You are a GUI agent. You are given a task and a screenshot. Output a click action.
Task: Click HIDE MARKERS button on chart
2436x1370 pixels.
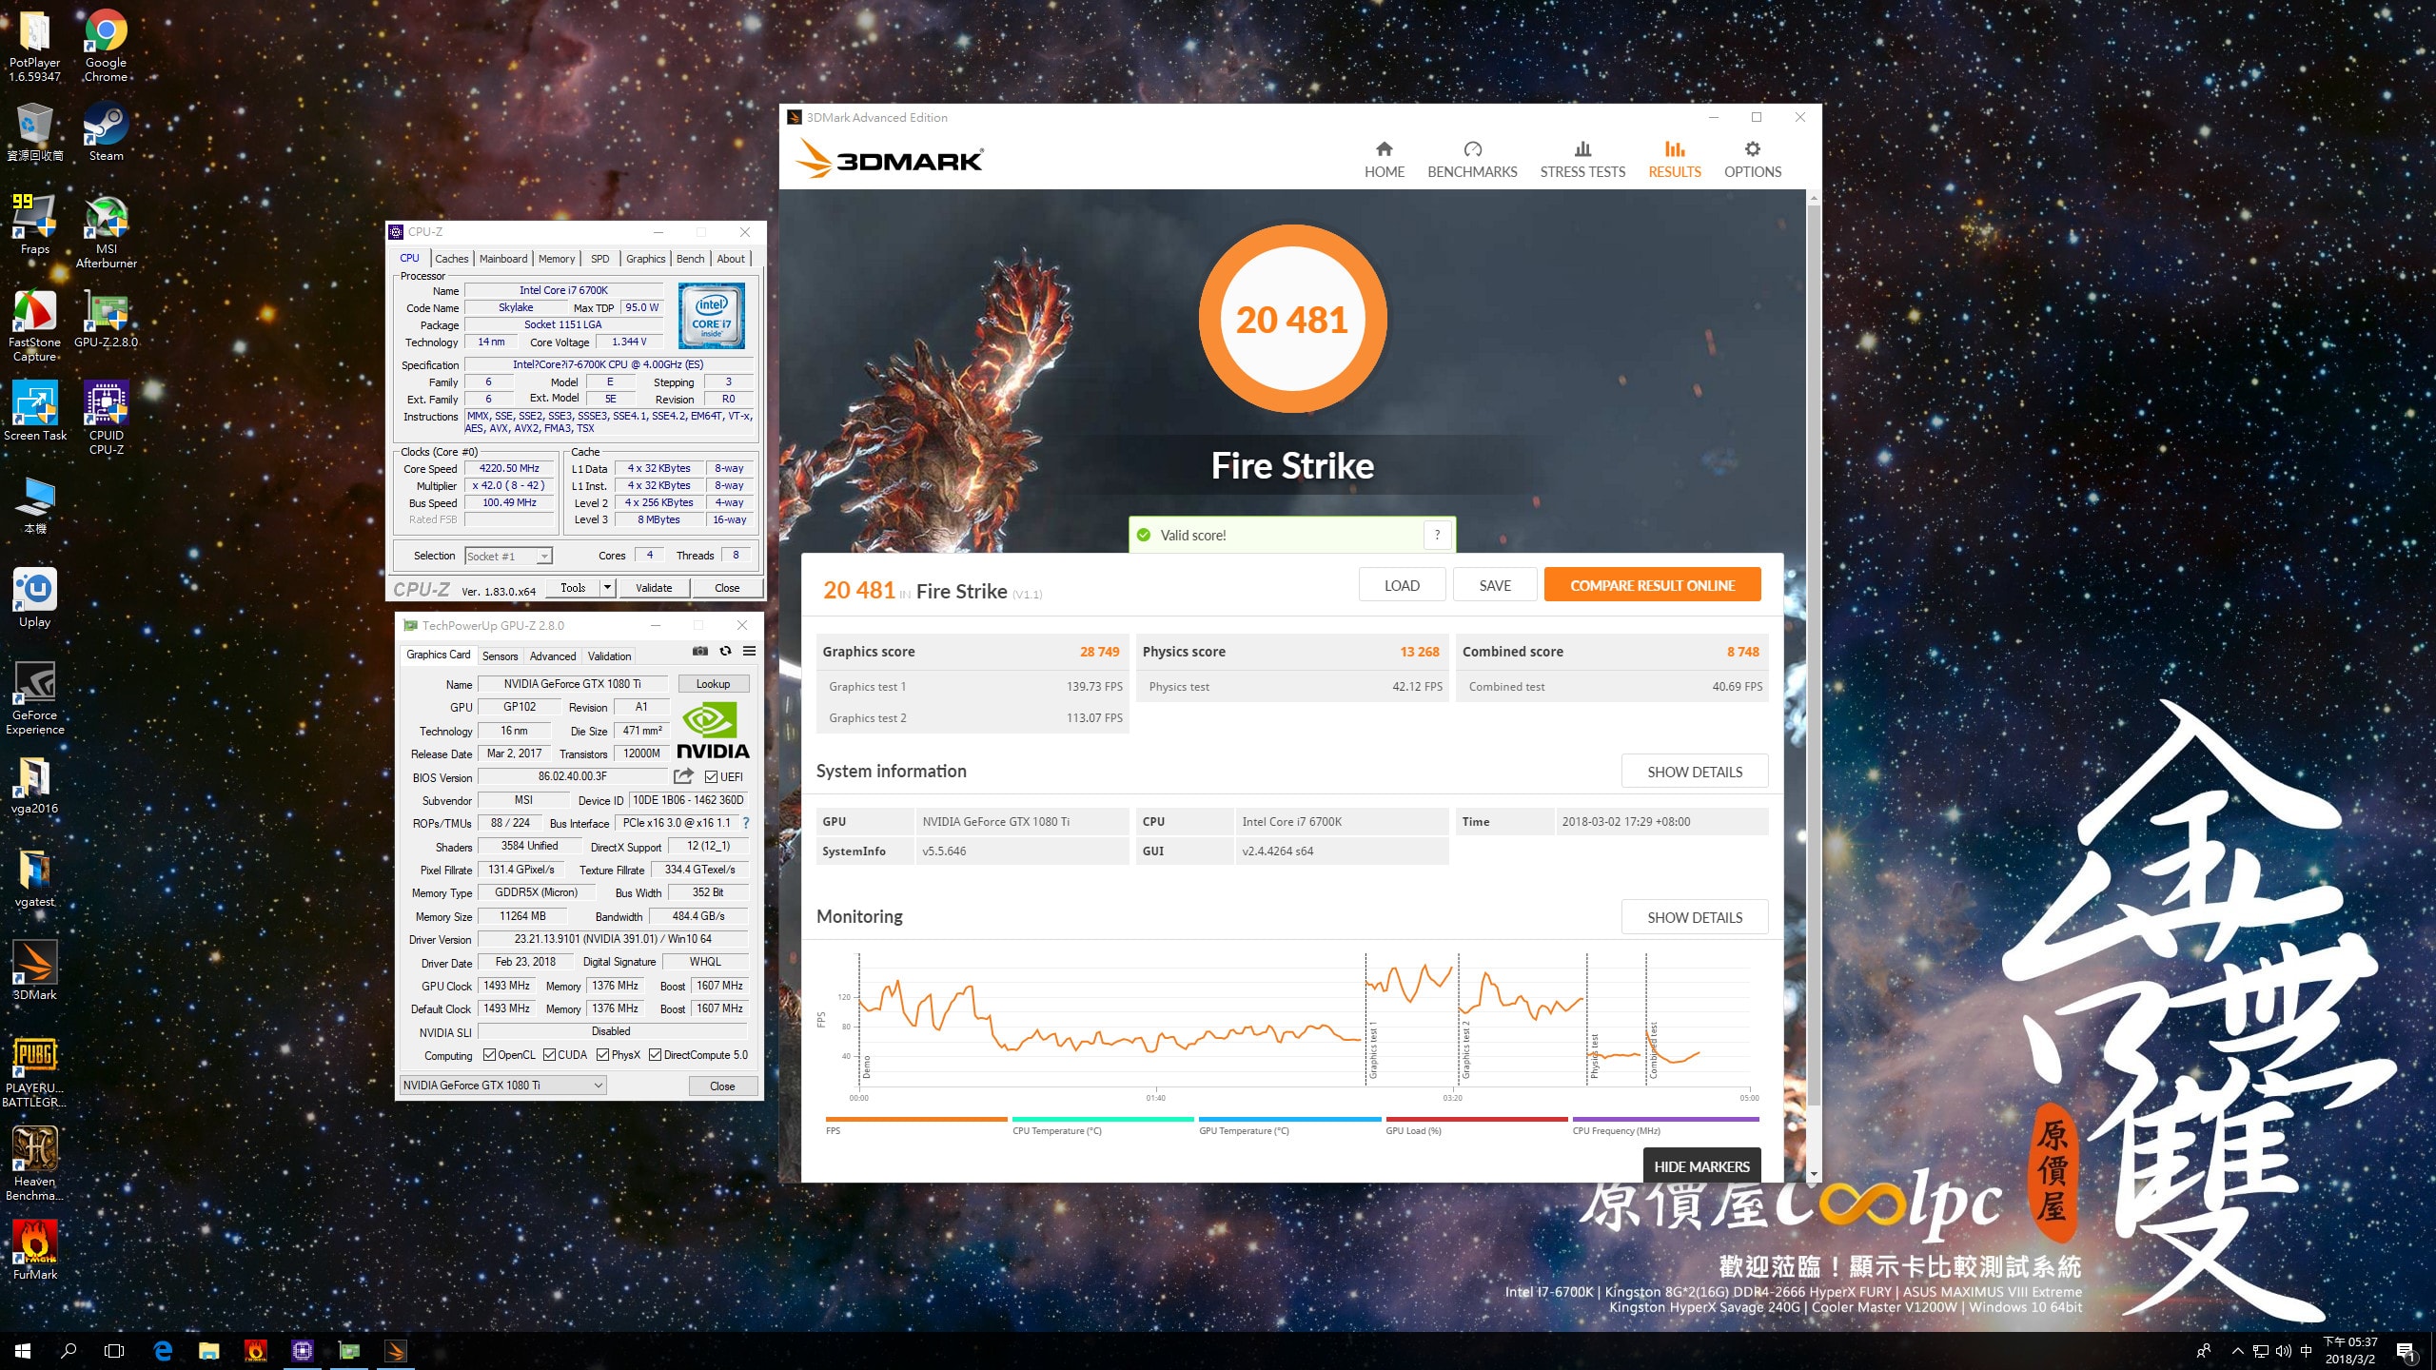point(1701,1166)
